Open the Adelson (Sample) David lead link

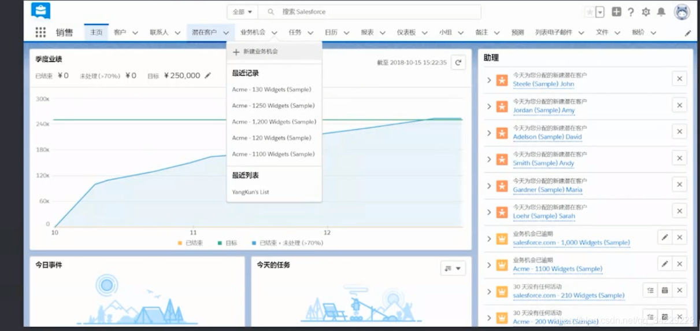pyautogui.click(x=547, y=137)
